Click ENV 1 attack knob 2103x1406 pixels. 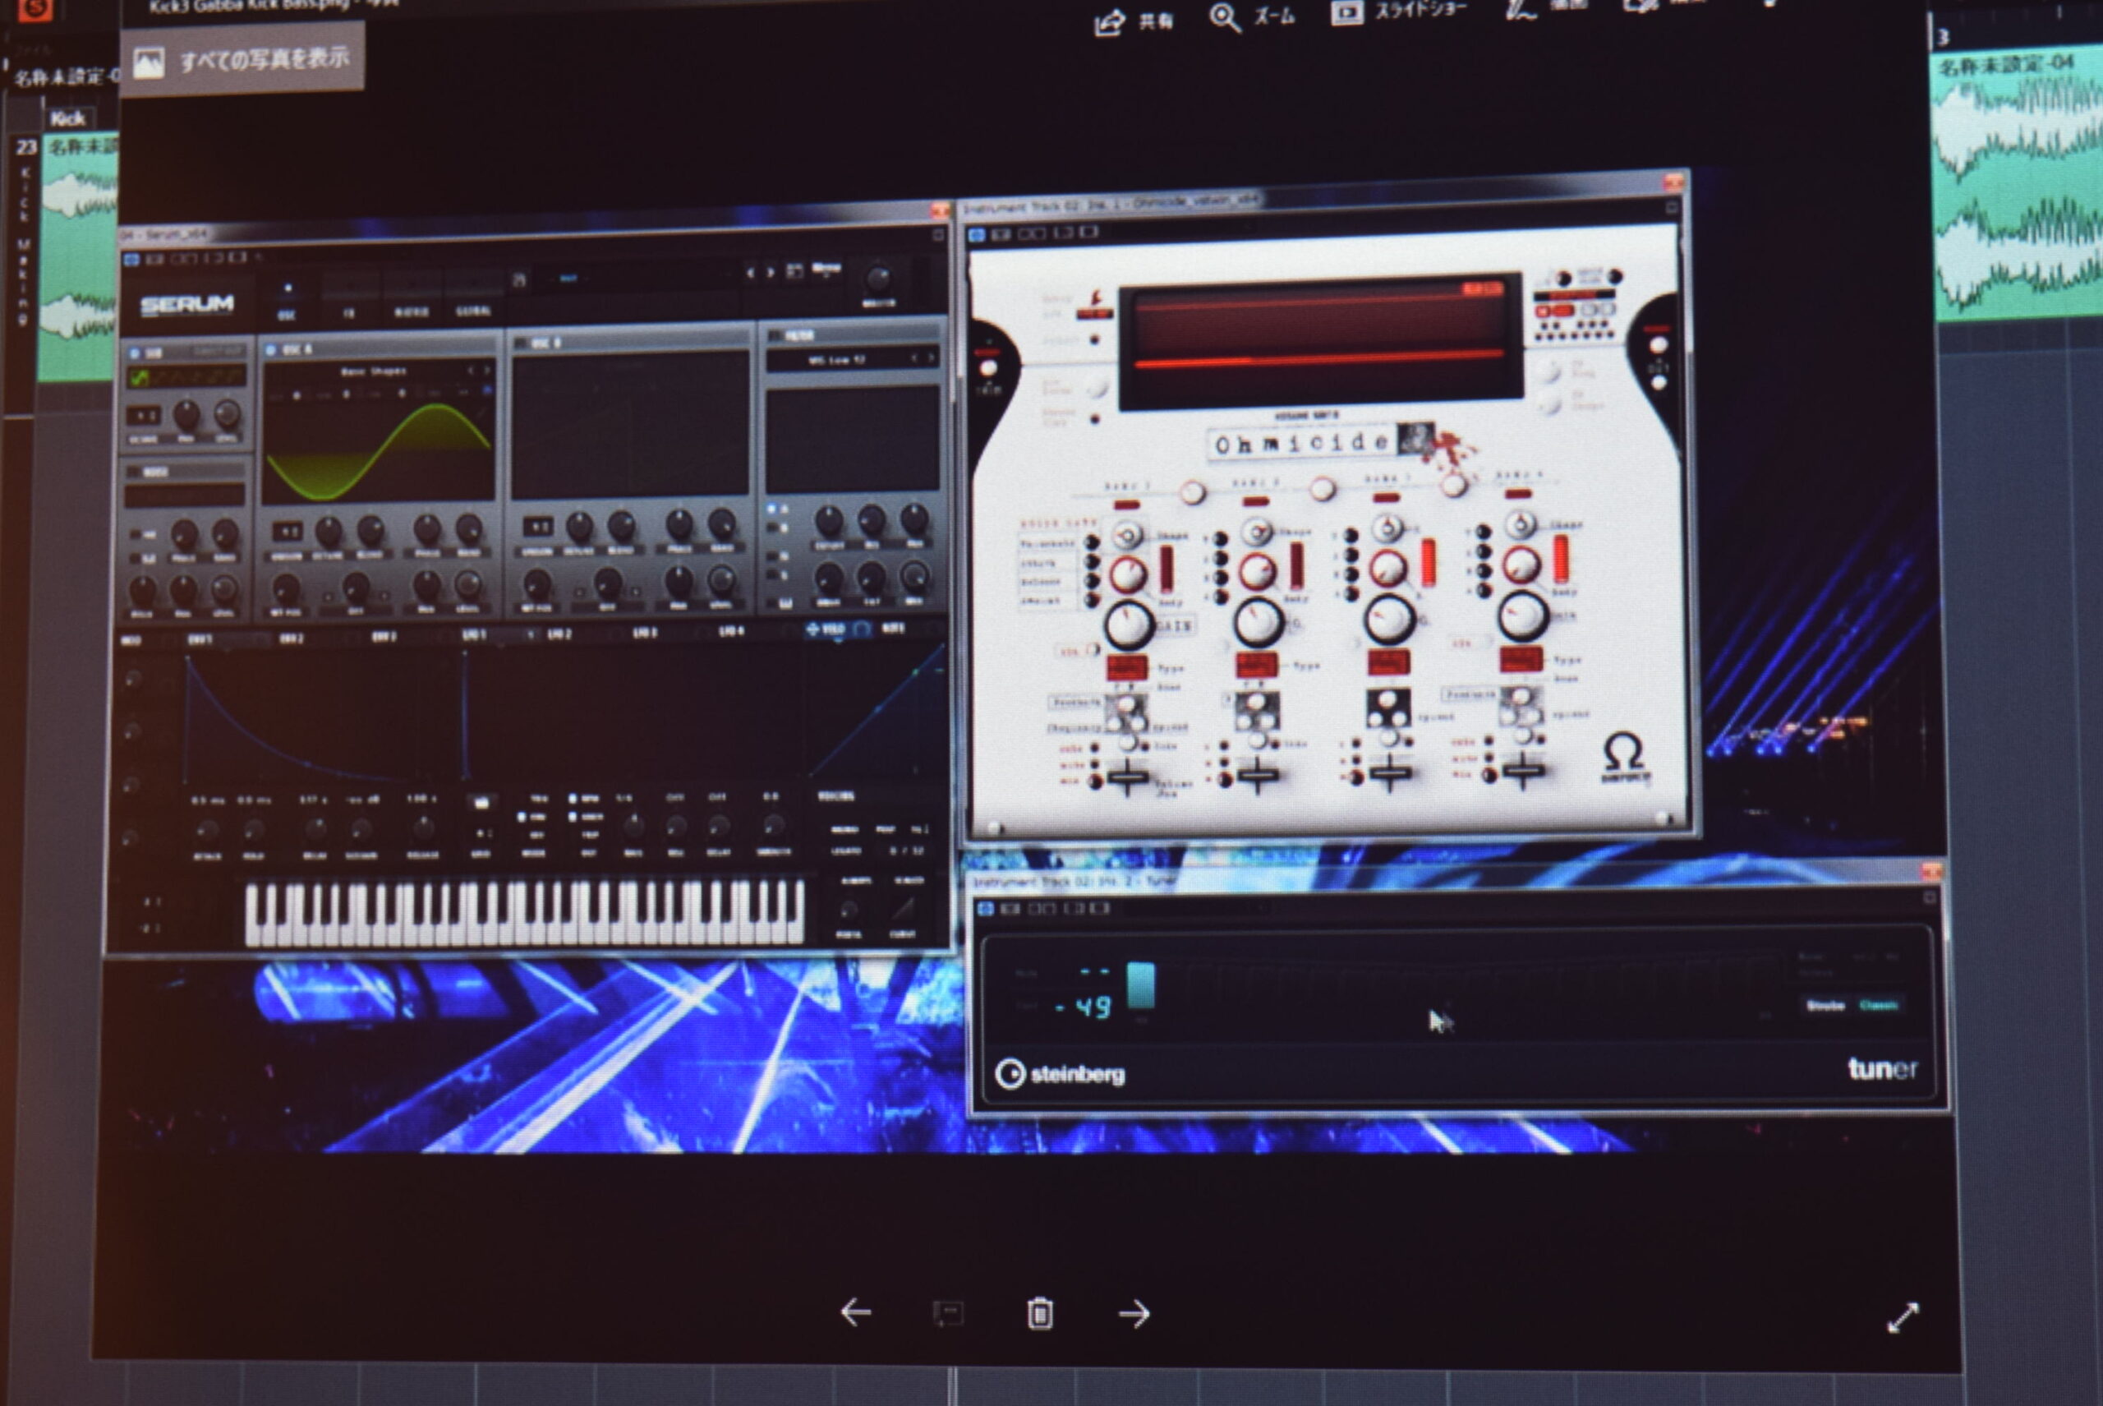click(x=207, y=829)
